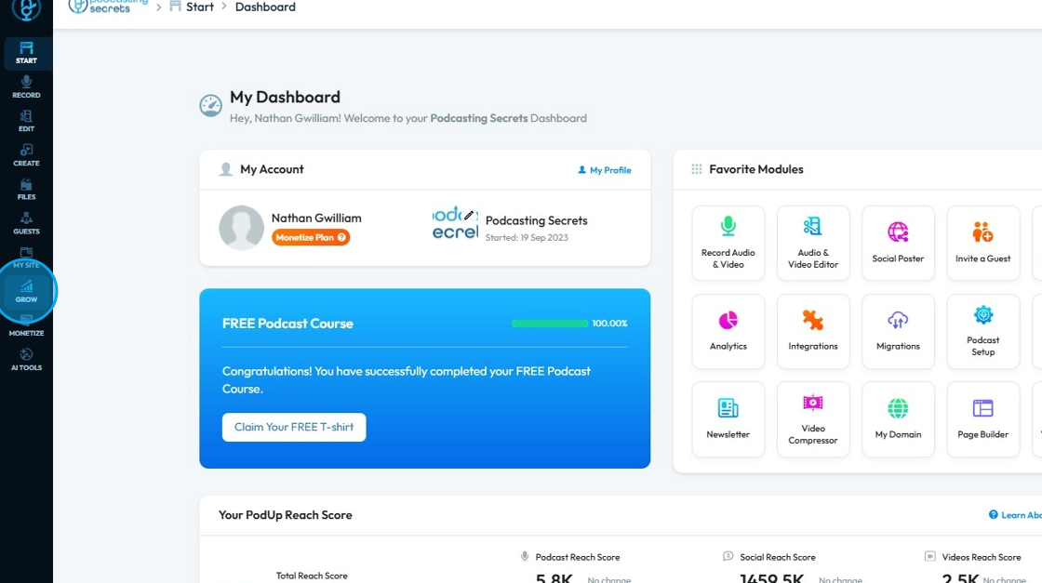This screenshot has width=1042, height=583.
Task: Open the Invite a Guest module
Action: point(982,243)
